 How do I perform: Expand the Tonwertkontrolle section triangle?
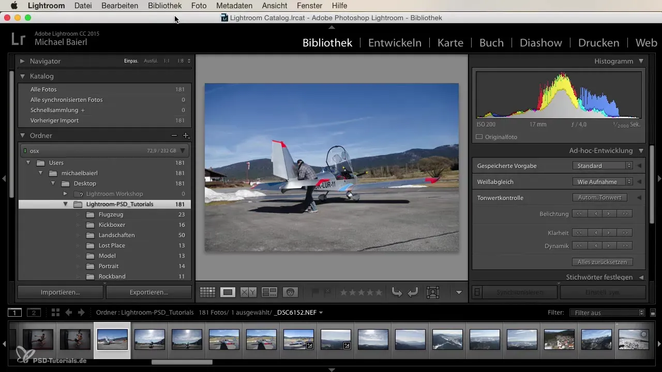(639, 197)
